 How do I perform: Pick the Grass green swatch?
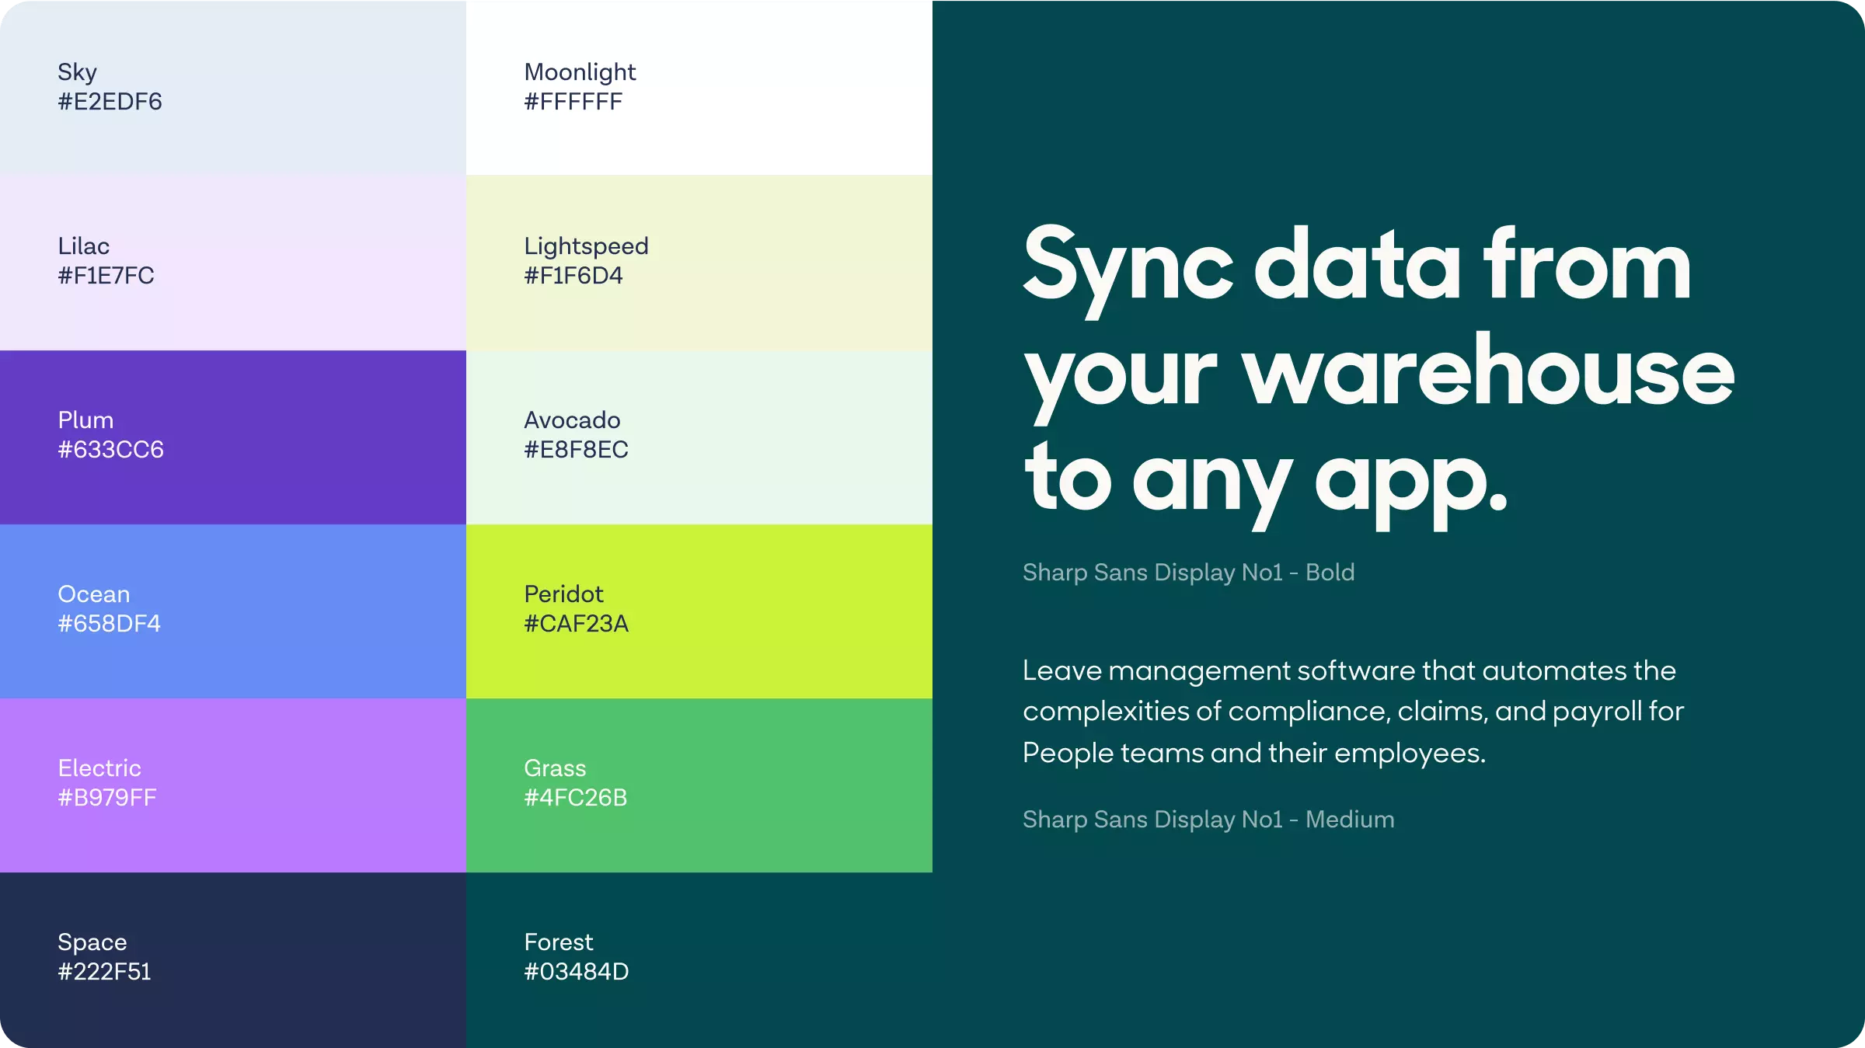[699, 785]
